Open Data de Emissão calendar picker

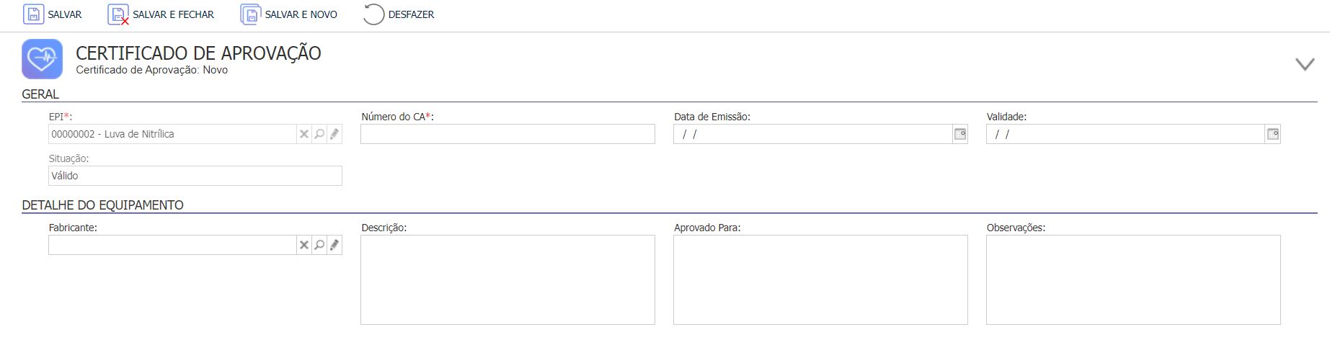point(960,134)
